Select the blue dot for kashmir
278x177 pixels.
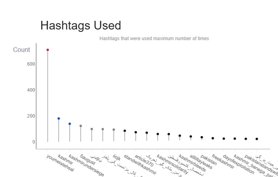coord(59,118)
